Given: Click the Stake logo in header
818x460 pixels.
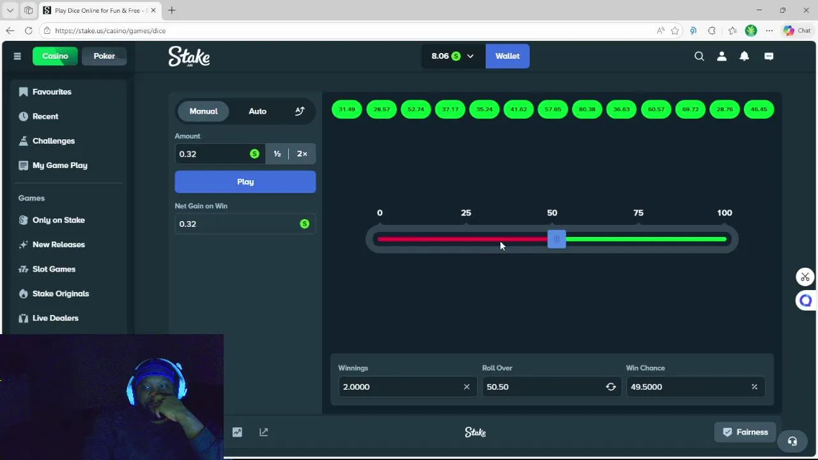Looking at the screenshot, I should tap(189, 57).
